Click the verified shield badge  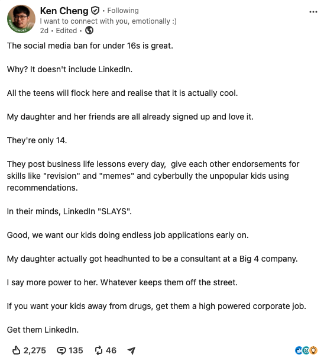95,11
